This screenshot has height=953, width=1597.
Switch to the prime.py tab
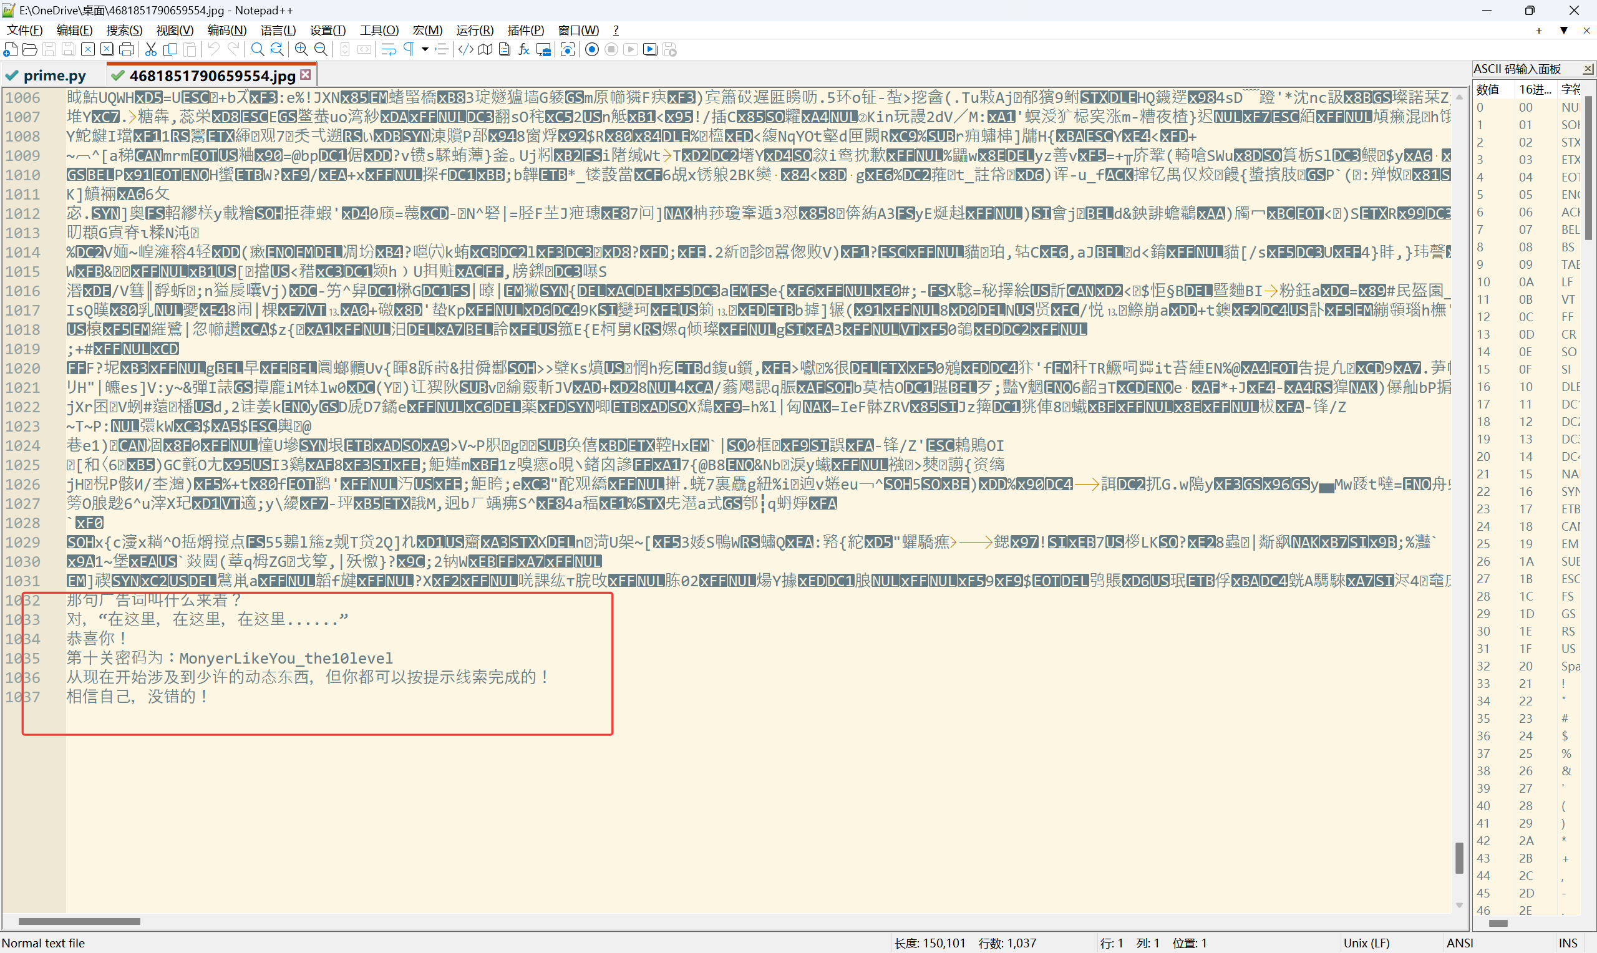tap(54, 75)
